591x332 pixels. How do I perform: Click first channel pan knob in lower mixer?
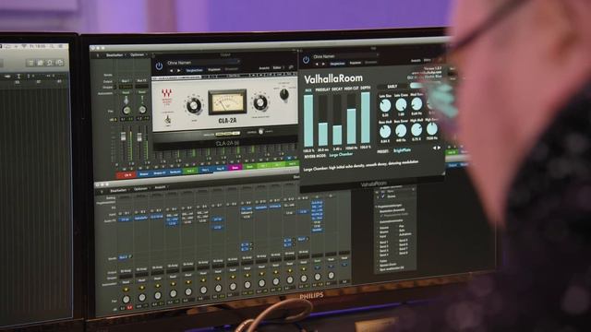[126, 300]
